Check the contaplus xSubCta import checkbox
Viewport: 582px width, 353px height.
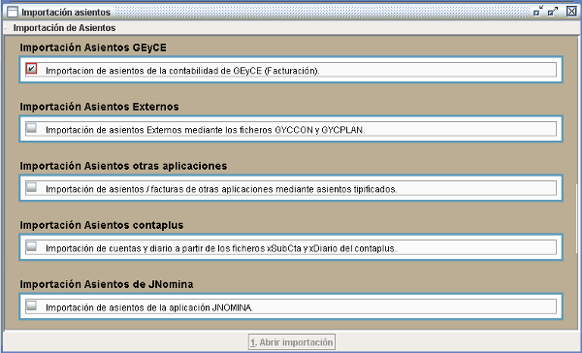pos(32,246)
